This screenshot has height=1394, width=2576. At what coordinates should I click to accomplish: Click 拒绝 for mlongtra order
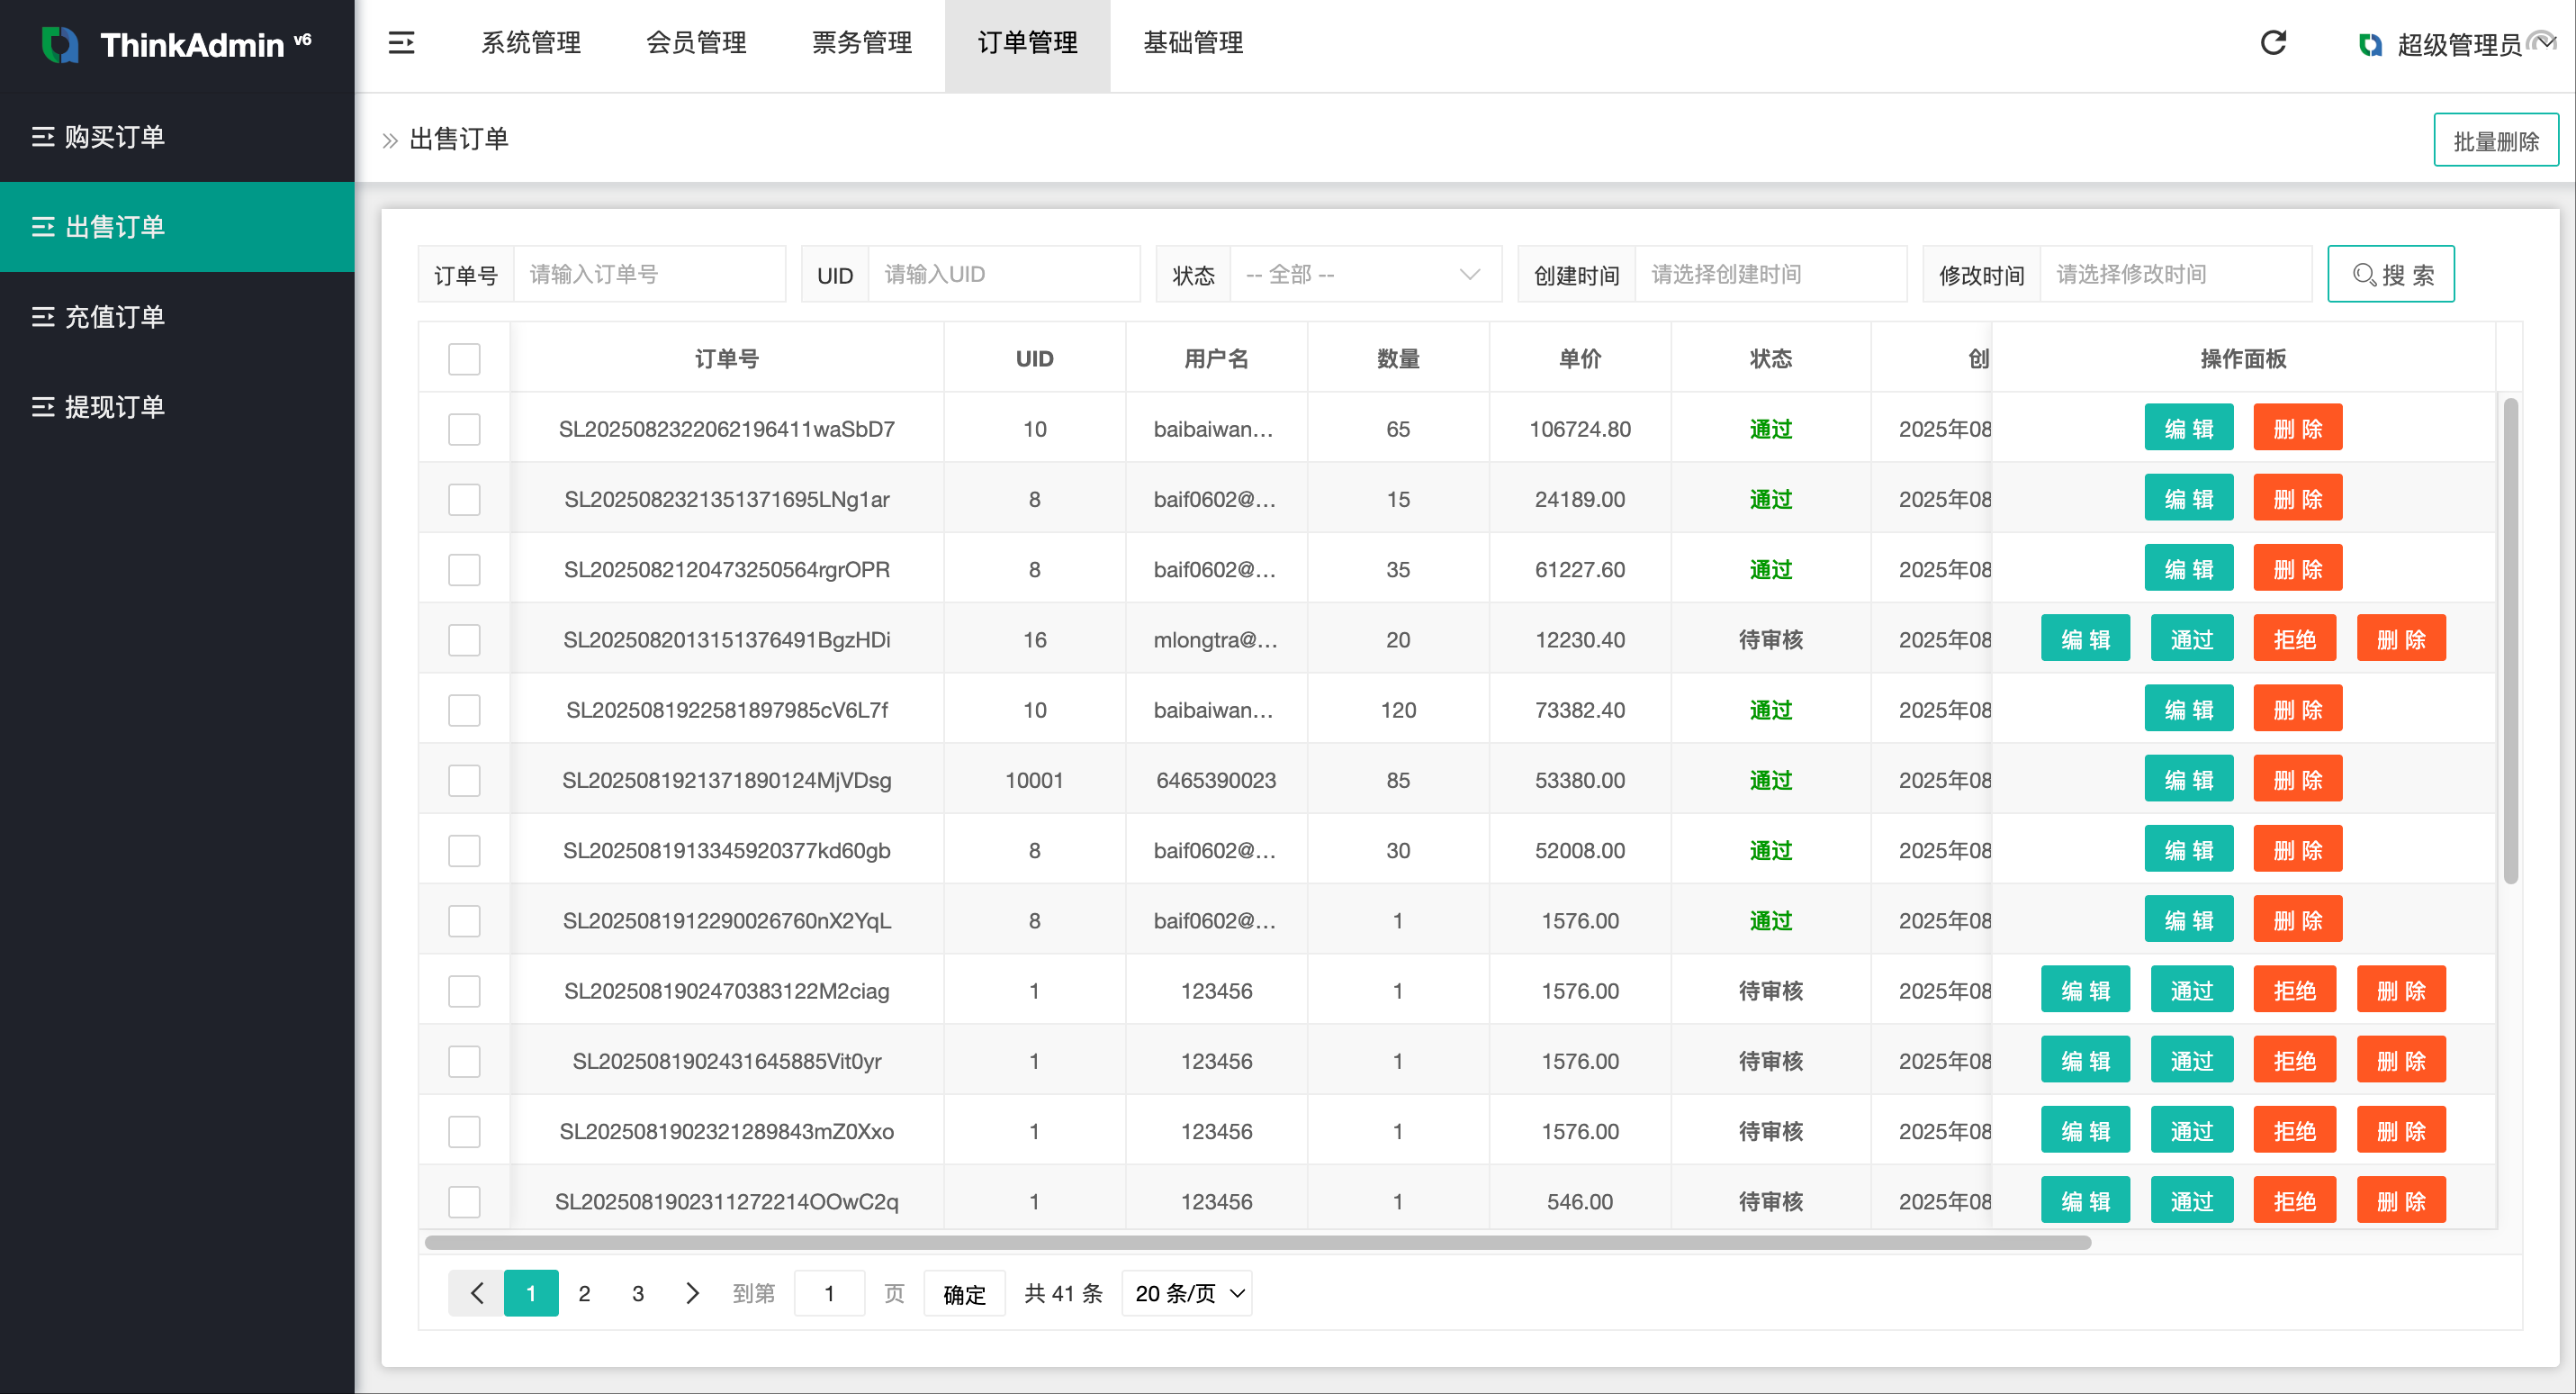[x=2294, y=640]
